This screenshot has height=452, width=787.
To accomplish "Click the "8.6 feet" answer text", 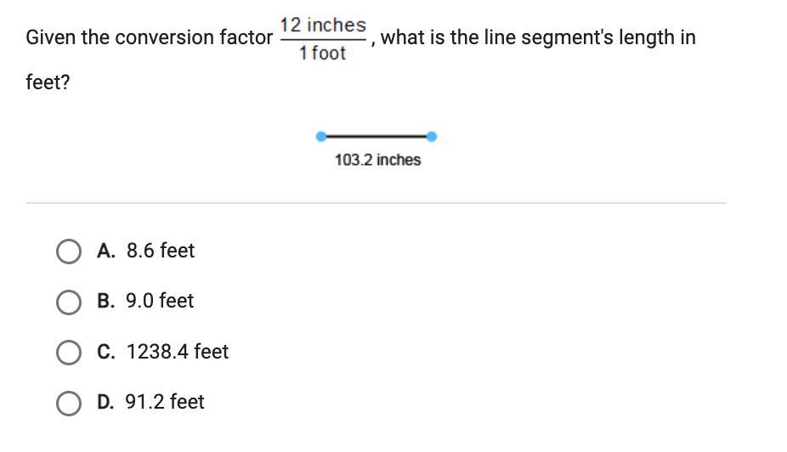I will (161, 251).
